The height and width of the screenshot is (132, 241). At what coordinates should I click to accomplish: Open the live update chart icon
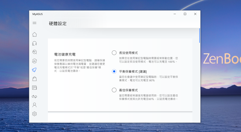[34, 61]
